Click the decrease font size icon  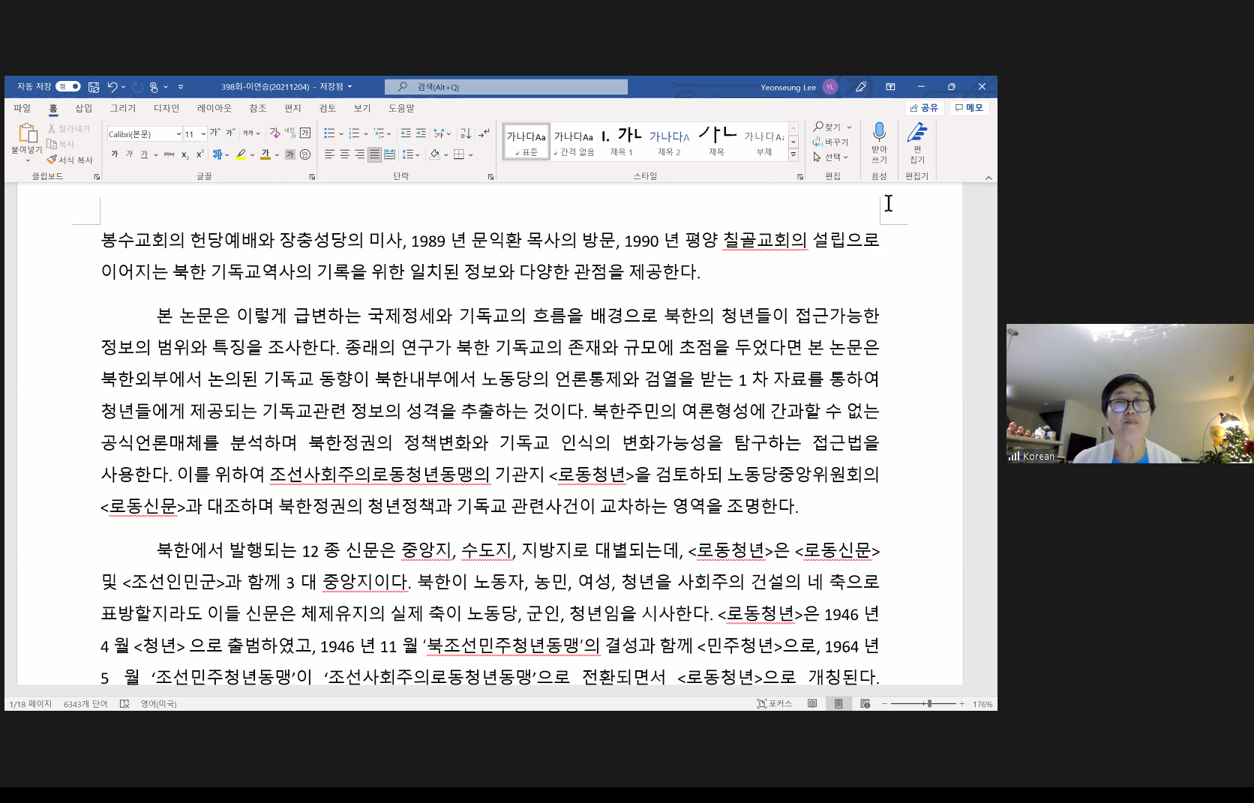pyautogui.click(x=230, y=133)
